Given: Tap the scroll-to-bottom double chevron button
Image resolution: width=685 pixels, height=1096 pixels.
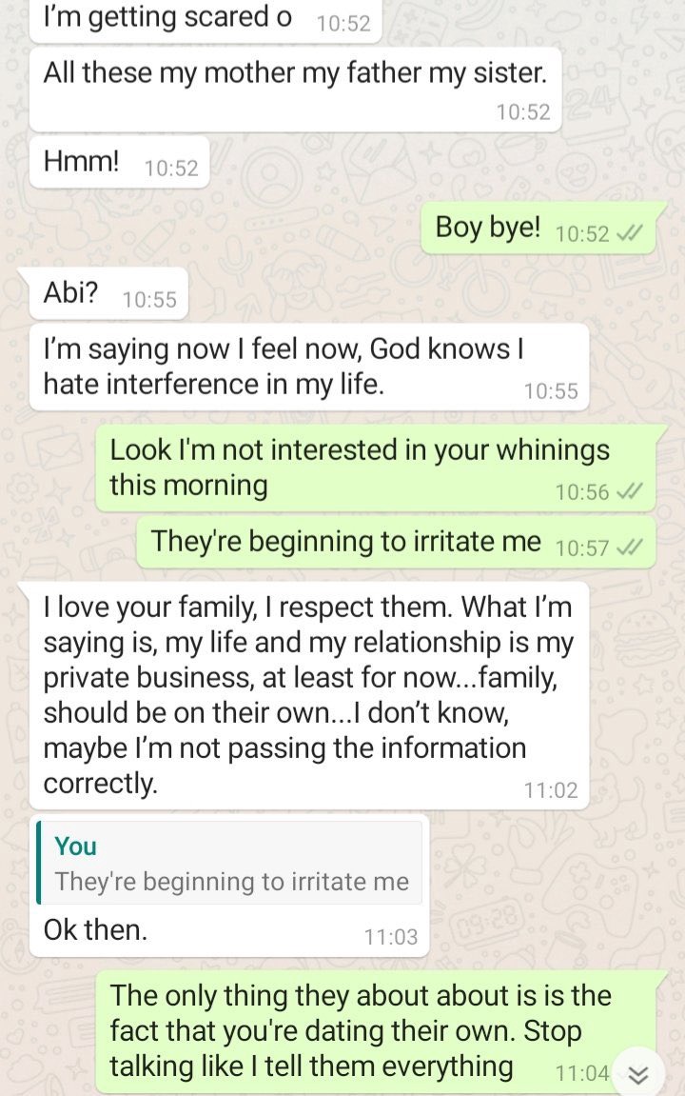Looking at the screenshot, I should [638, 1075].
